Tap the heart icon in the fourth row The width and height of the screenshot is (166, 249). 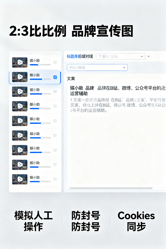(55, 106)
